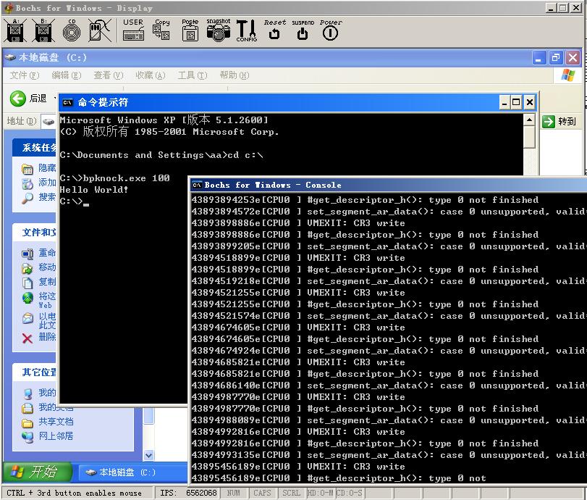Click the email envelope icon in sidebar
Image resolution: width=587 pixels, height=500 pixels.
28,319
